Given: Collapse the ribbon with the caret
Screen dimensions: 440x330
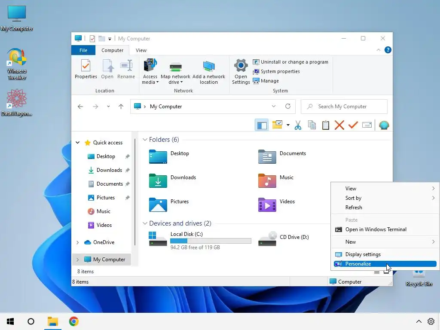Looking at the screenshot, I should (378, 50).
